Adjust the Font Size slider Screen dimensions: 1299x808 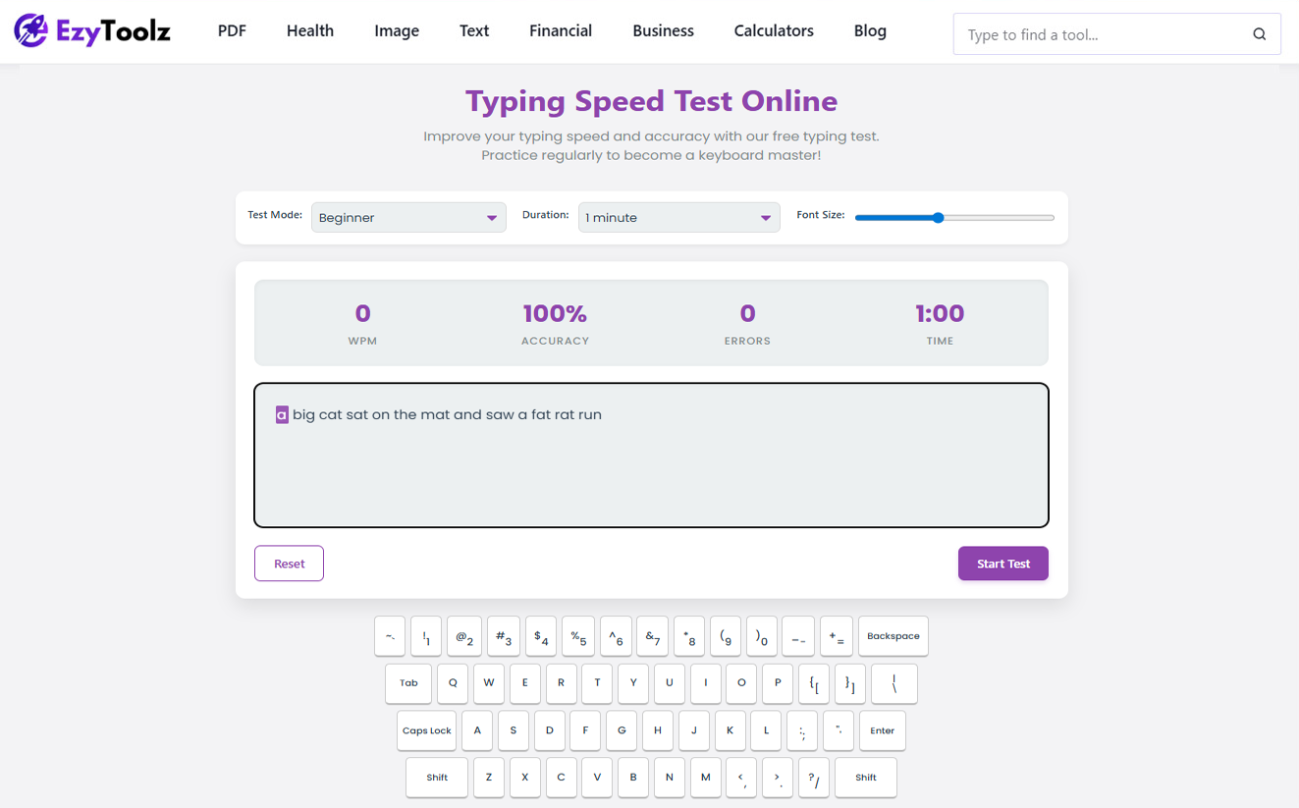click(938, 217)
